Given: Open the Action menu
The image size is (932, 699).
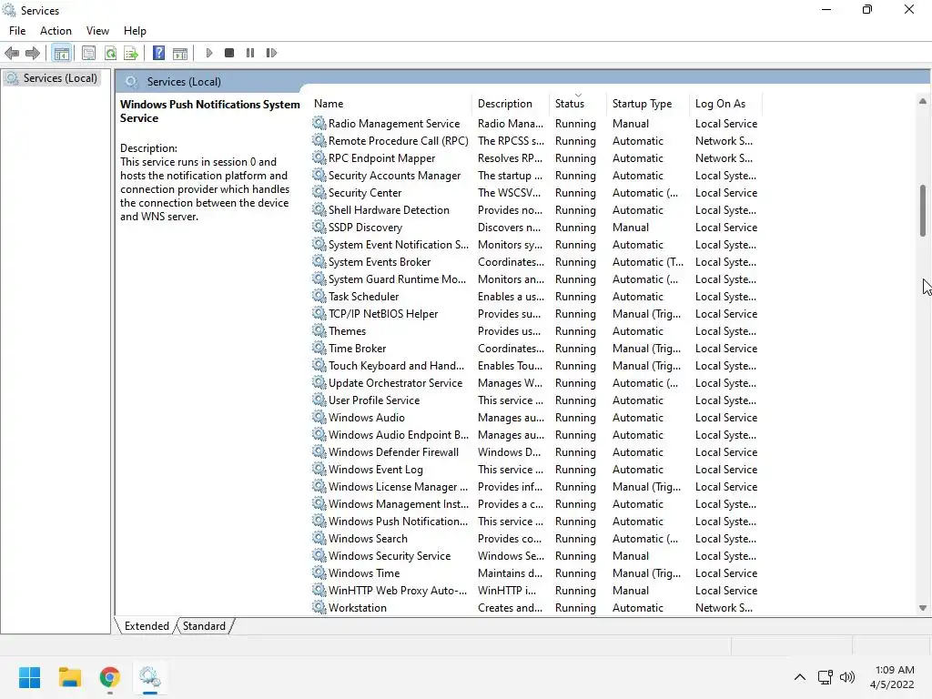Looking at the screenshot, I should click(x=56, y=31).
